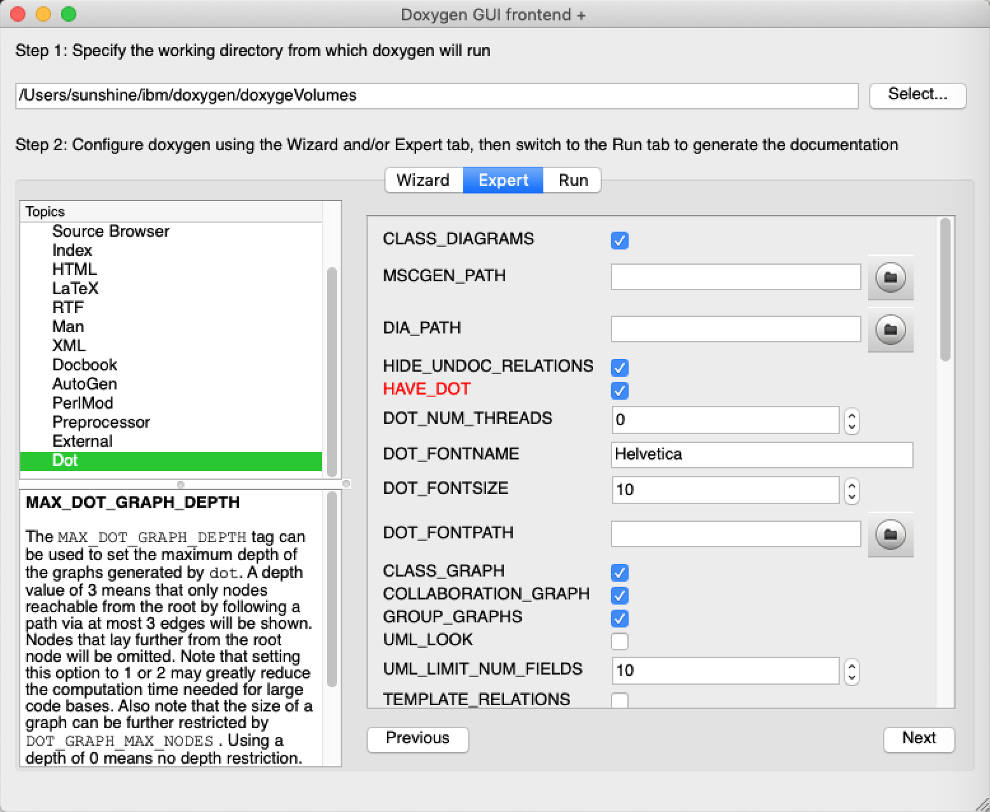Click the Select... directory button
Image resolution: width=990 pixels, height=812 pixels.
(917, 95)
